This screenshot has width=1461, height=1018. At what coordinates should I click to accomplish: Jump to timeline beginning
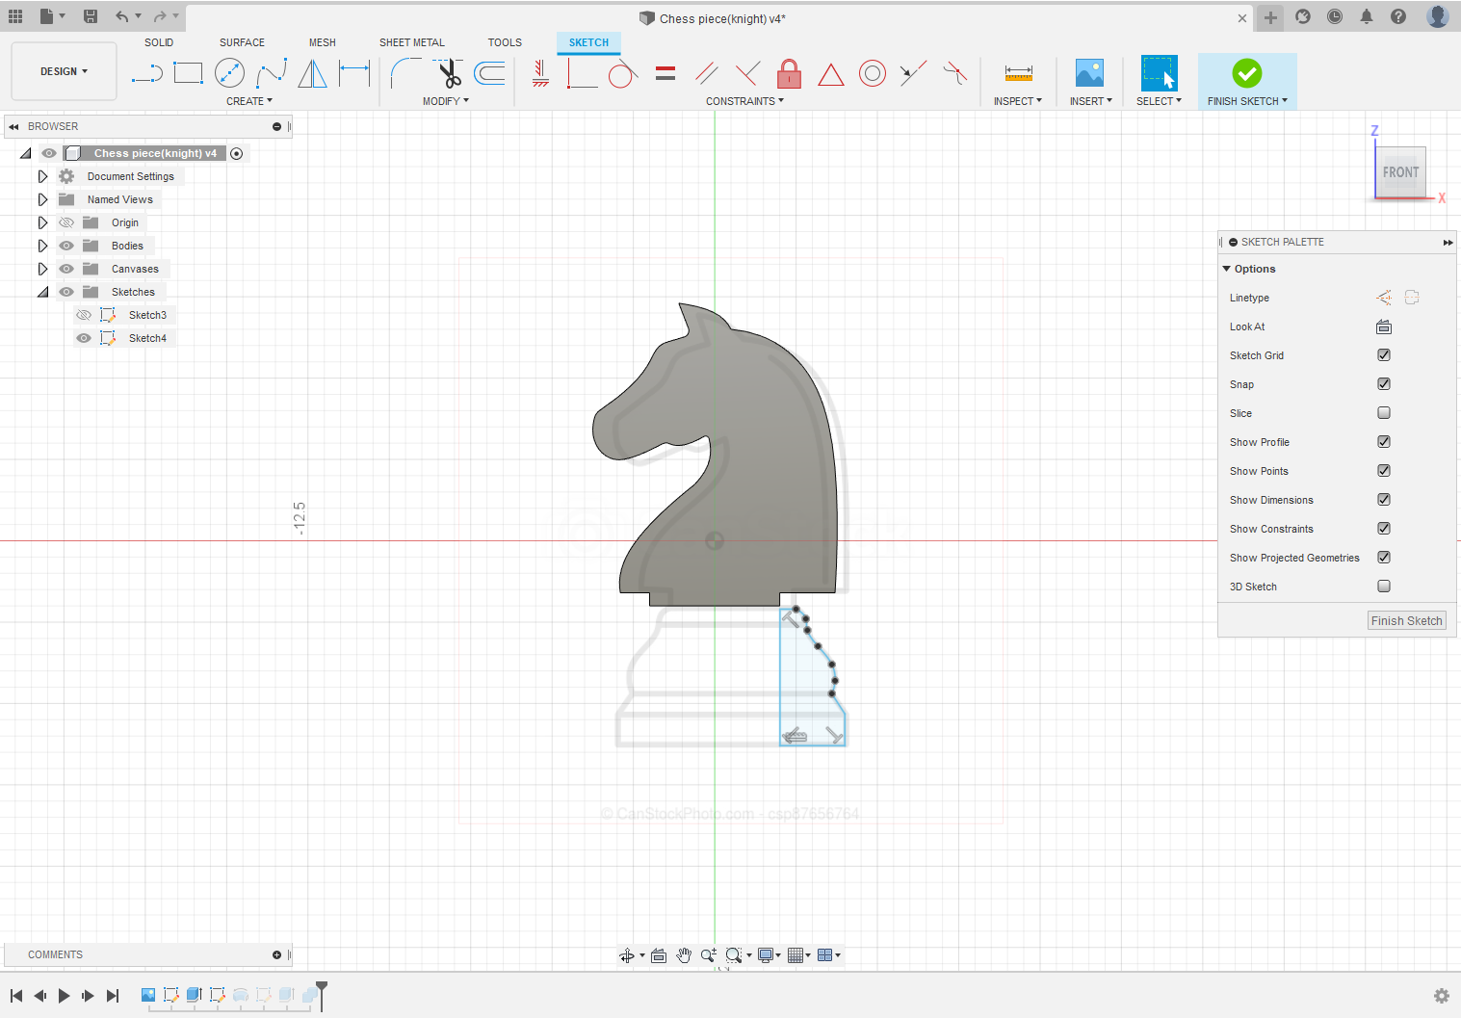pyautogui.click(x=16, y=996)
